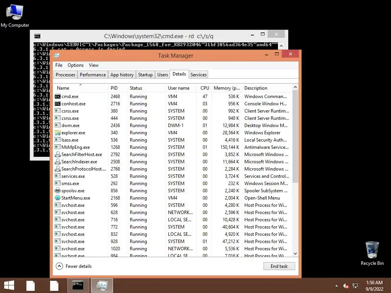Viewport: 391px width, 293px height.
Task: Click the Windows Explorer description cell
Action: [262, 132]
